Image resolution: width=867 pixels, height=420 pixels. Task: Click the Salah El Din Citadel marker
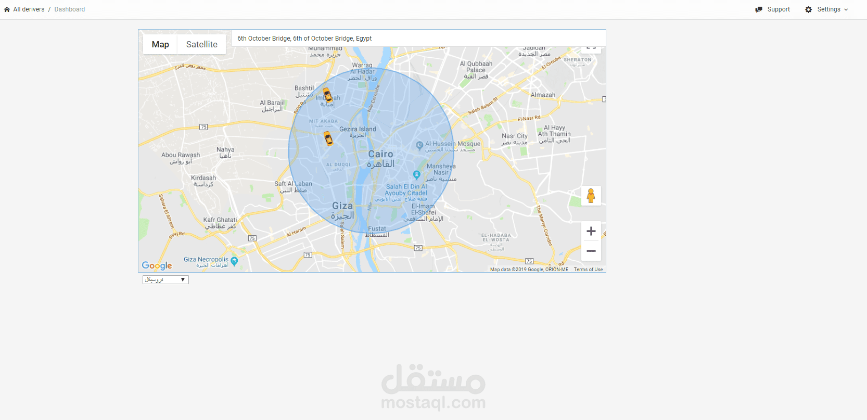click(x=416, y=175)
